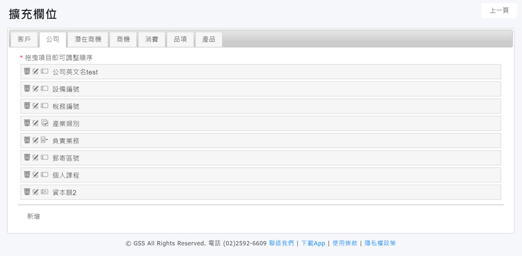Click the dropdown type icon beside 負責業務
The image size is (522, 256).
(44, 140)
